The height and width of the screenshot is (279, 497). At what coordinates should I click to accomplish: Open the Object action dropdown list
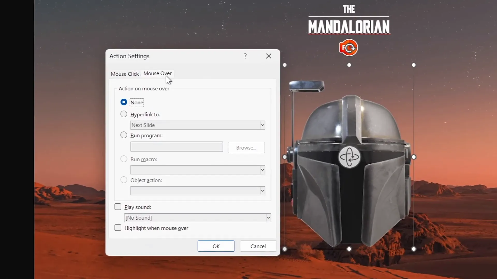coord(198,191)
